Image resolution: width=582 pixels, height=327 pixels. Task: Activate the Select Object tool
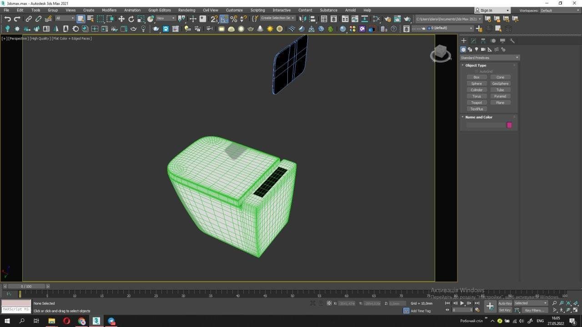[80, 19]
